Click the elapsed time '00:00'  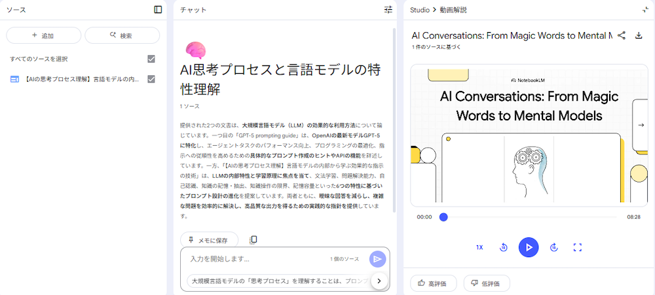(x=424, y=217)
